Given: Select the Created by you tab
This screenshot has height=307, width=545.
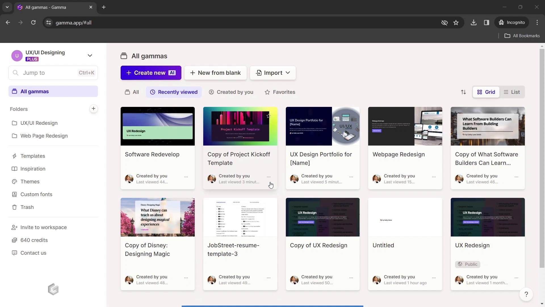Looking at the screenshot, I should (231, 92).
